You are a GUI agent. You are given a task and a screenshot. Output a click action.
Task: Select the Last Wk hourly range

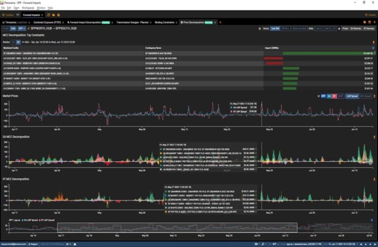pyautogui.click(x=276, y=29)
